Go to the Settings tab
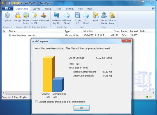Screen dimensions: 157x115 [x=70, y=9]
